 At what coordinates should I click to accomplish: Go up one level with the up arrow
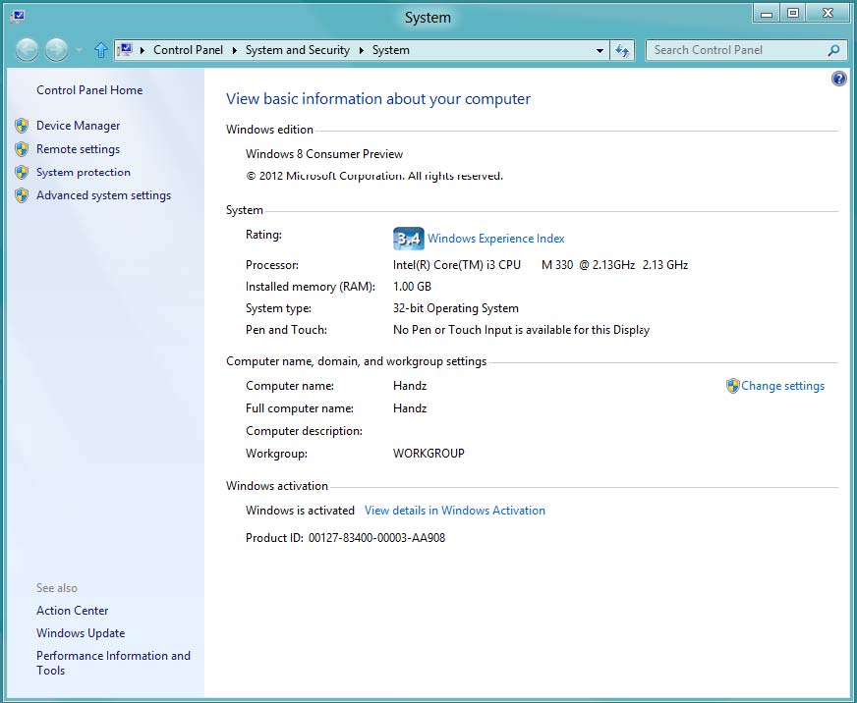click(x=100, y=50)
